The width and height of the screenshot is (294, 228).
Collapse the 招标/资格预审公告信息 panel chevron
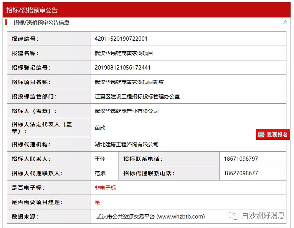(285, 22)
